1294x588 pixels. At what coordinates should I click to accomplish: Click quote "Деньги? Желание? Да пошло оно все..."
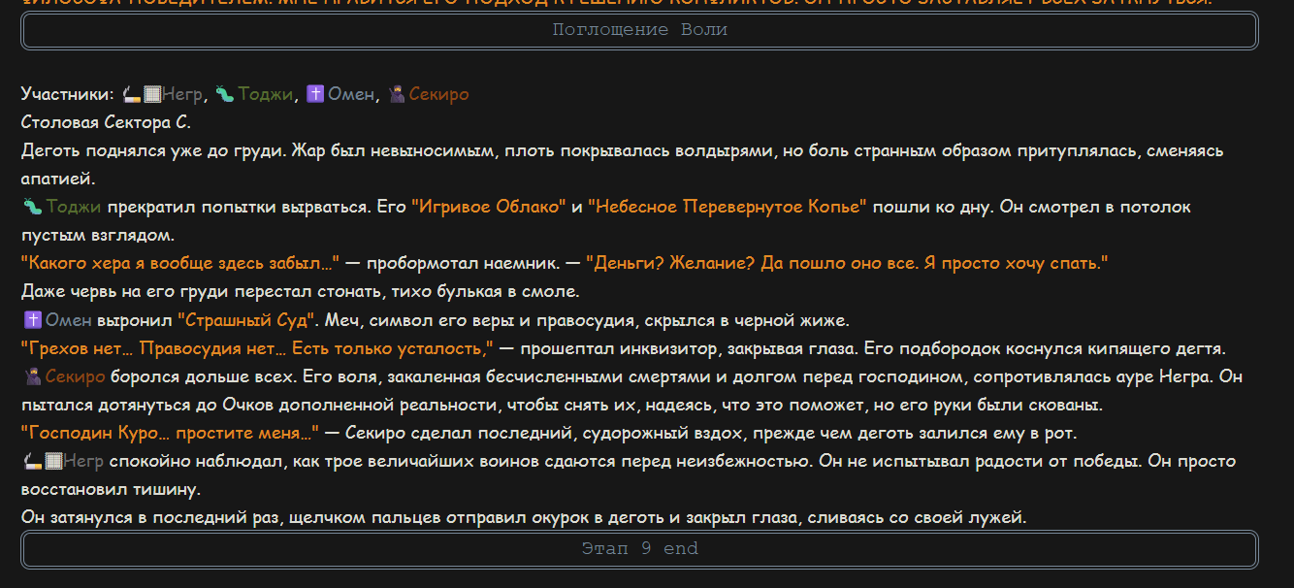pos(847,263)
